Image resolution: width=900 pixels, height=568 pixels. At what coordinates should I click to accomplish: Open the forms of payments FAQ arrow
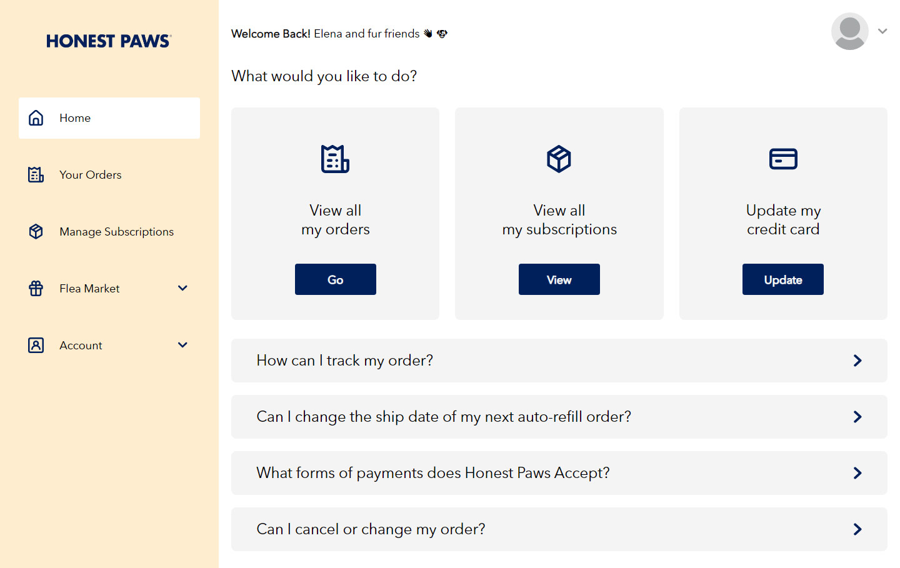click(857, 473)
